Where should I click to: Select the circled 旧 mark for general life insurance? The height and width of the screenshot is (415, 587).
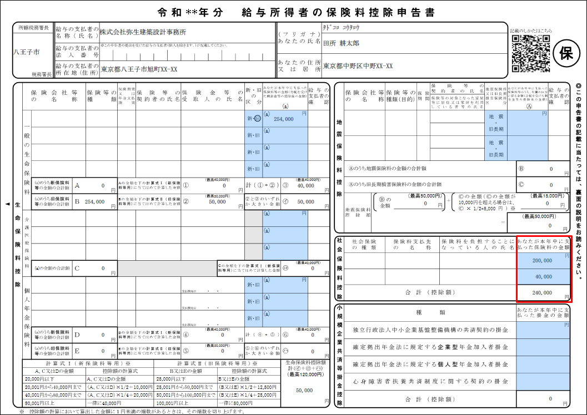258,119
